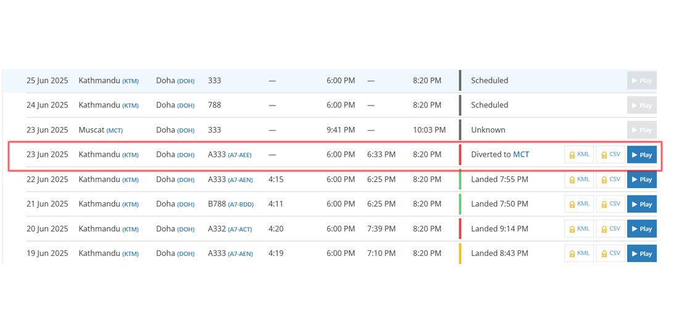Play the 21 Jun flight that landed 7:50 PM
Image resolution: width=679 pixels, height=333 pixels.
tap(642, 204)
